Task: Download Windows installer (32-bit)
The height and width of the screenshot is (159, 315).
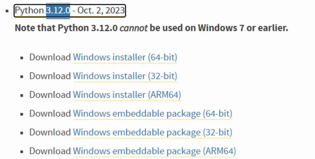Action: coord(125,76)
